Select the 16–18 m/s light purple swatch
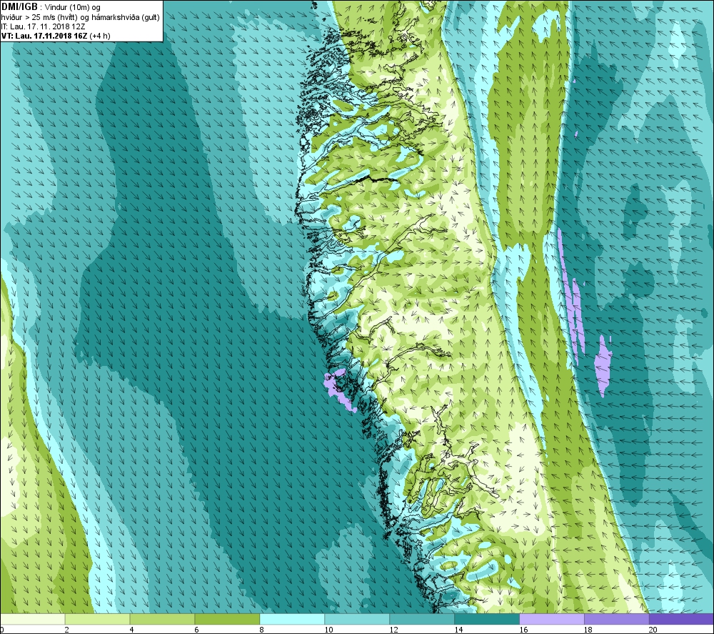Image resolution: width=714 pixels, height=634 pixels. pos(552,619)
